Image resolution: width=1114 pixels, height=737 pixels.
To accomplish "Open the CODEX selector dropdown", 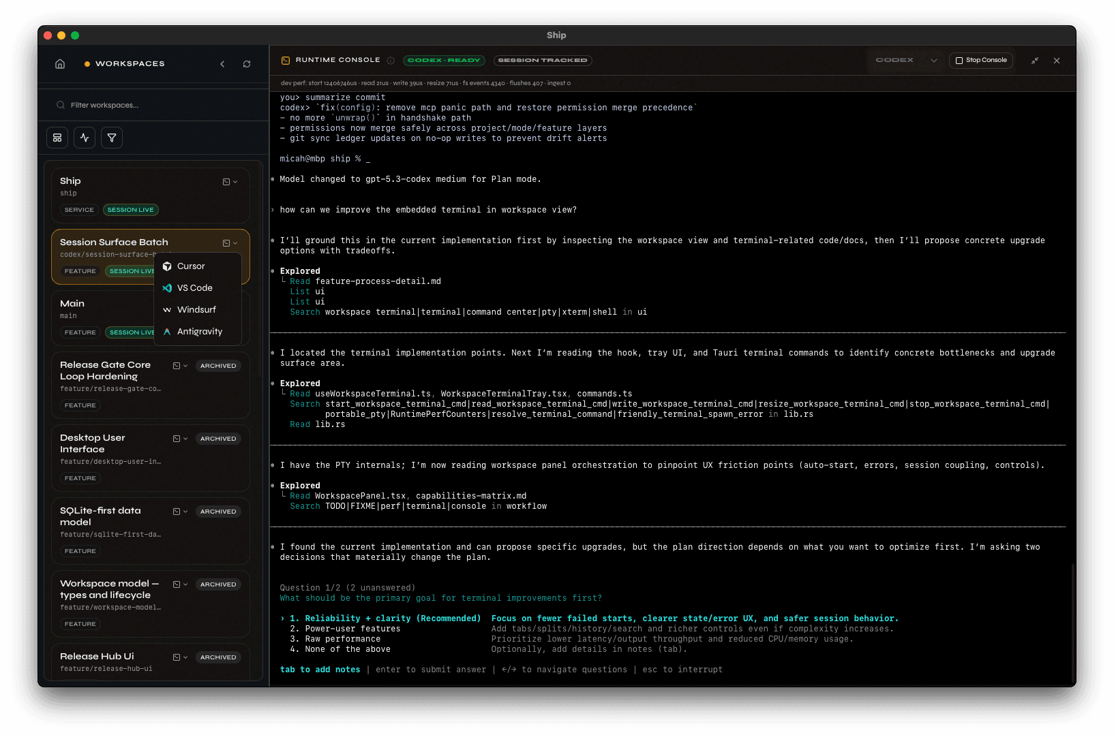I will coord(935,60).
